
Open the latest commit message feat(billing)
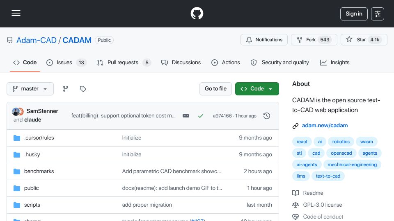[x=124, y=116]
